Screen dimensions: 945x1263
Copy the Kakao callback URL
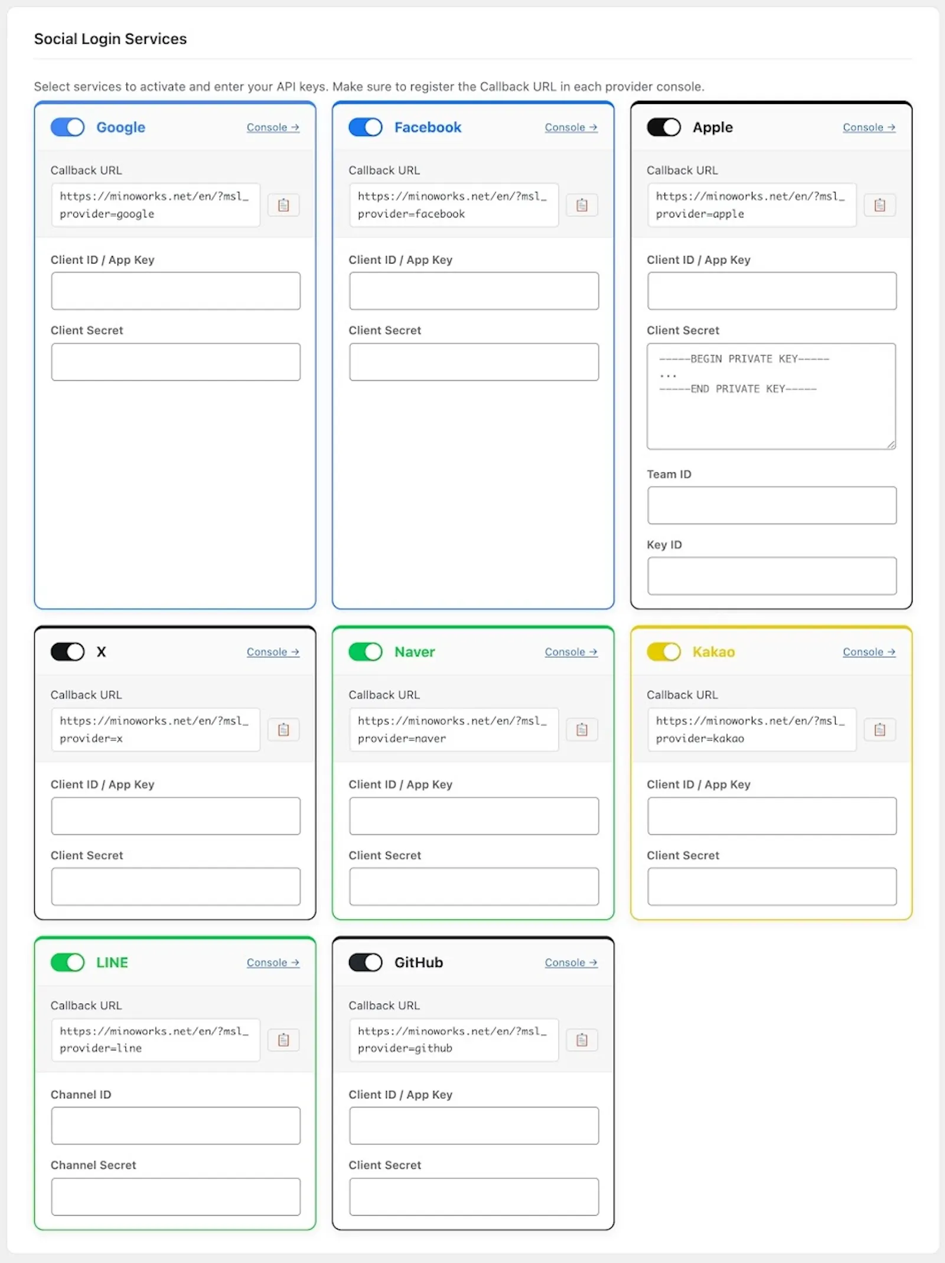point(880,730)
